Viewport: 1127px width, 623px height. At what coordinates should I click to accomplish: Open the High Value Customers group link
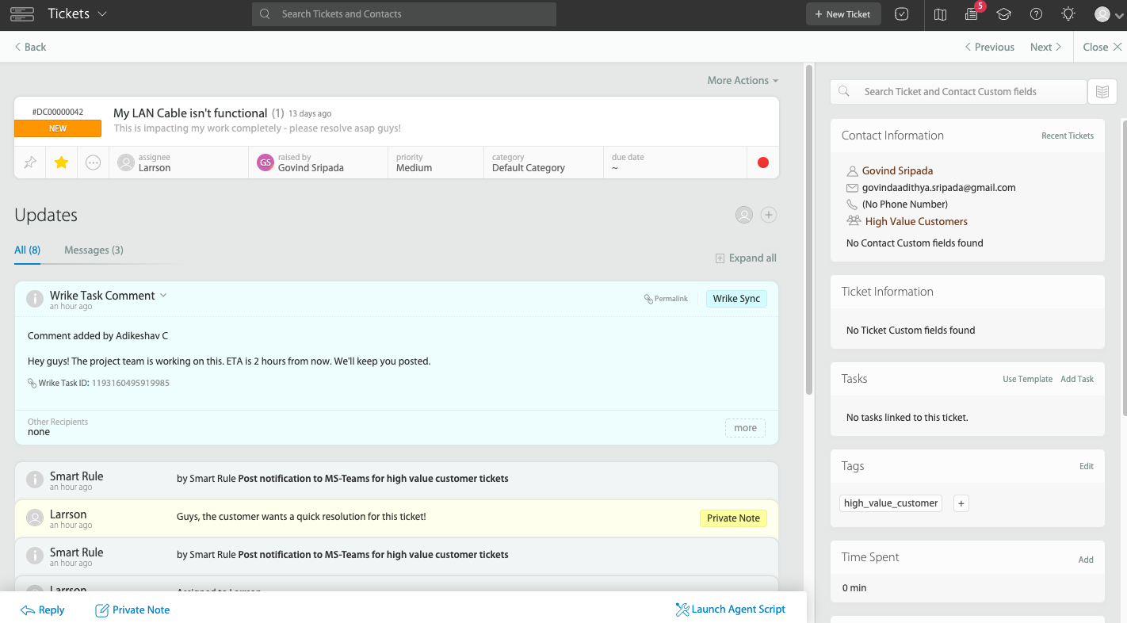[916, 221]
